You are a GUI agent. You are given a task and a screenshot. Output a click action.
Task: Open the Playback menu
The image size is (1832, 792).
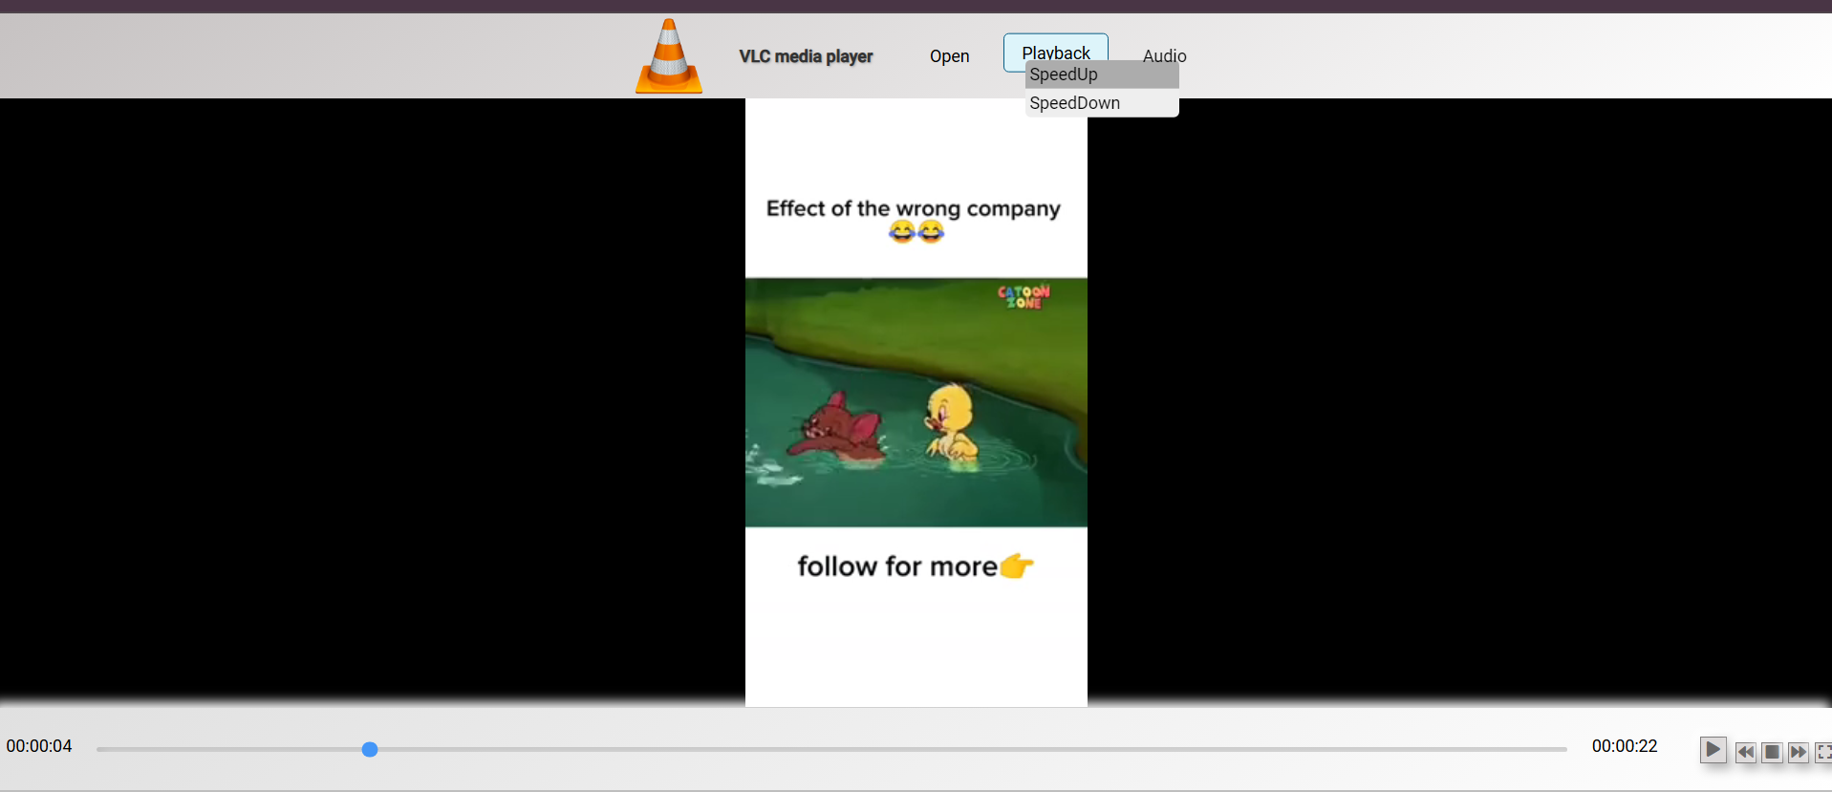coord(1055,53)
